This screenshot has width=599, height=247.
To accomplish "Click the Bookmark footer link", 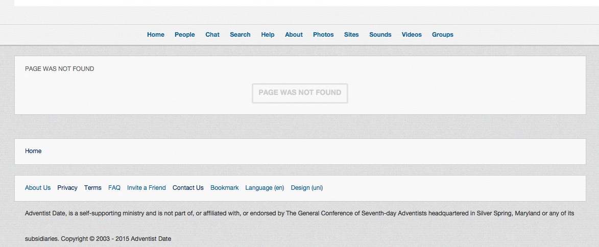I will point(225,188).
